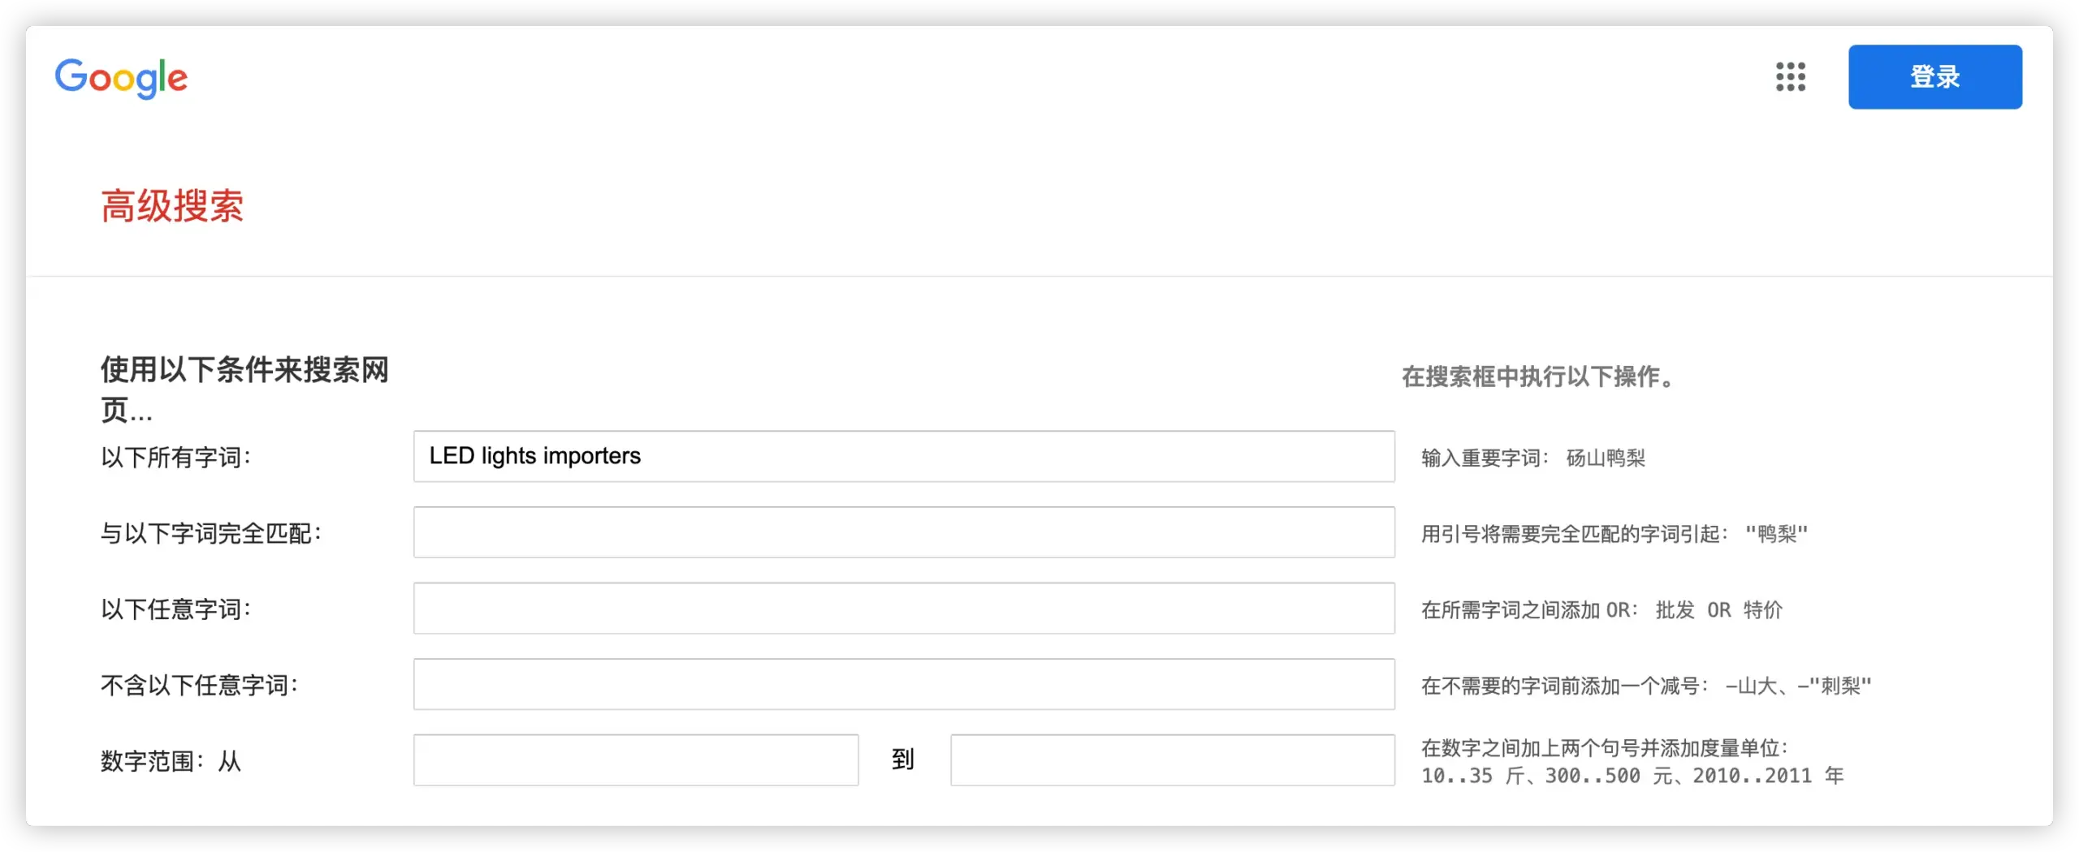The image size is (2079, 852).
Task: Click the 到 separator label
Action: [903, 759]
